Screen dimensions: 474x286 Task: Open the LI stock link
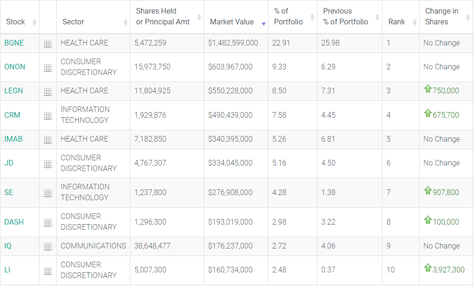click(x=7, y=270)
